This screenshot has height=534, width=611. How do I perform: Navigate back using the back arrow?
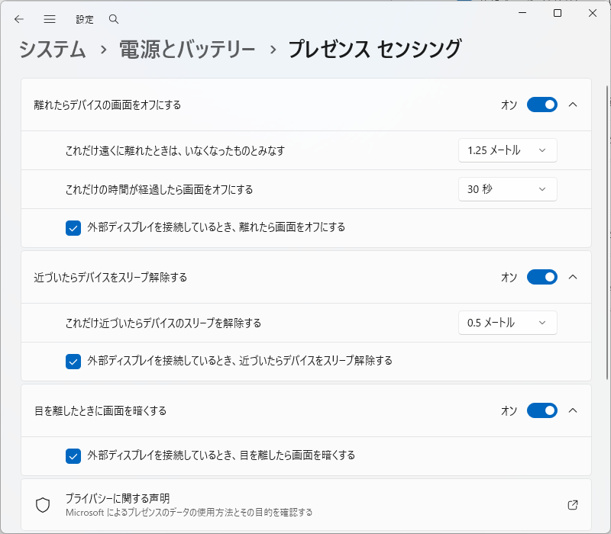coord(19,19)
